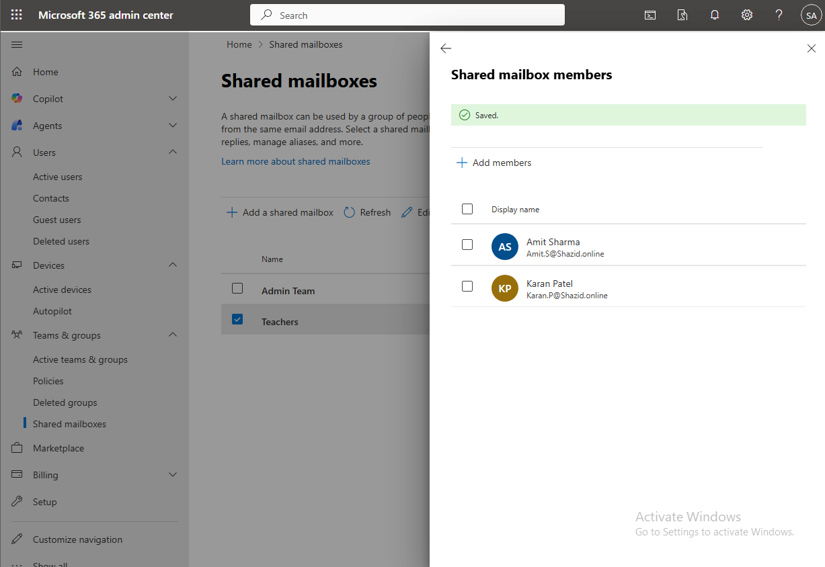The image size is (825, 567).
Task: Click the Microsoft 365 admin center title
Action: (106, 15)
